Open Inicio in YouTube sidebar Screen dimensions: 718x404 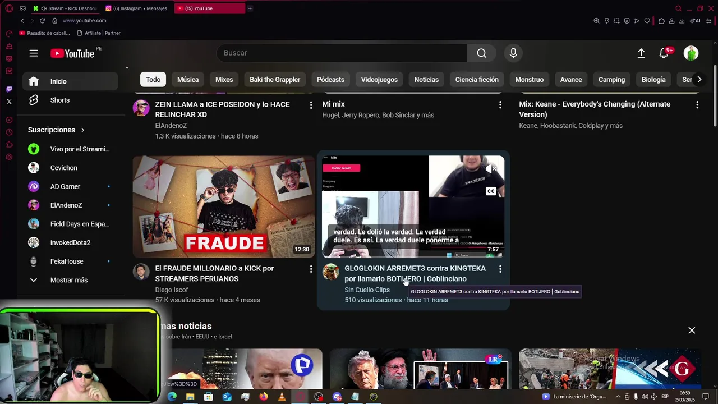point(70,81)
